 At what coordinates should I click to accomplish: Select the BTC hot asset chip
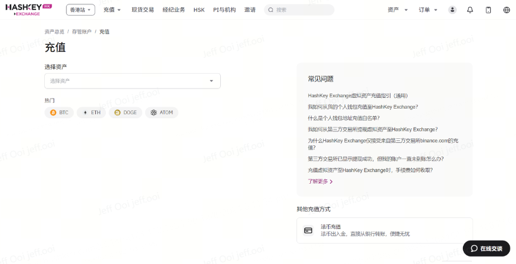(x=59, y=112)
